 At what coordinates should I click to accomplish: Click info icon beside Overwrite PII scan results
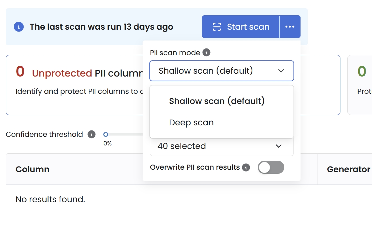click(246, 167)
